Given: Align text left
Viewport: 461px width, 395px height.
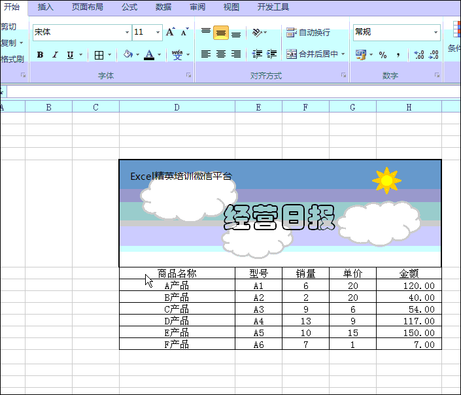Looking at the screenshot, I should (x=206, y=54).
